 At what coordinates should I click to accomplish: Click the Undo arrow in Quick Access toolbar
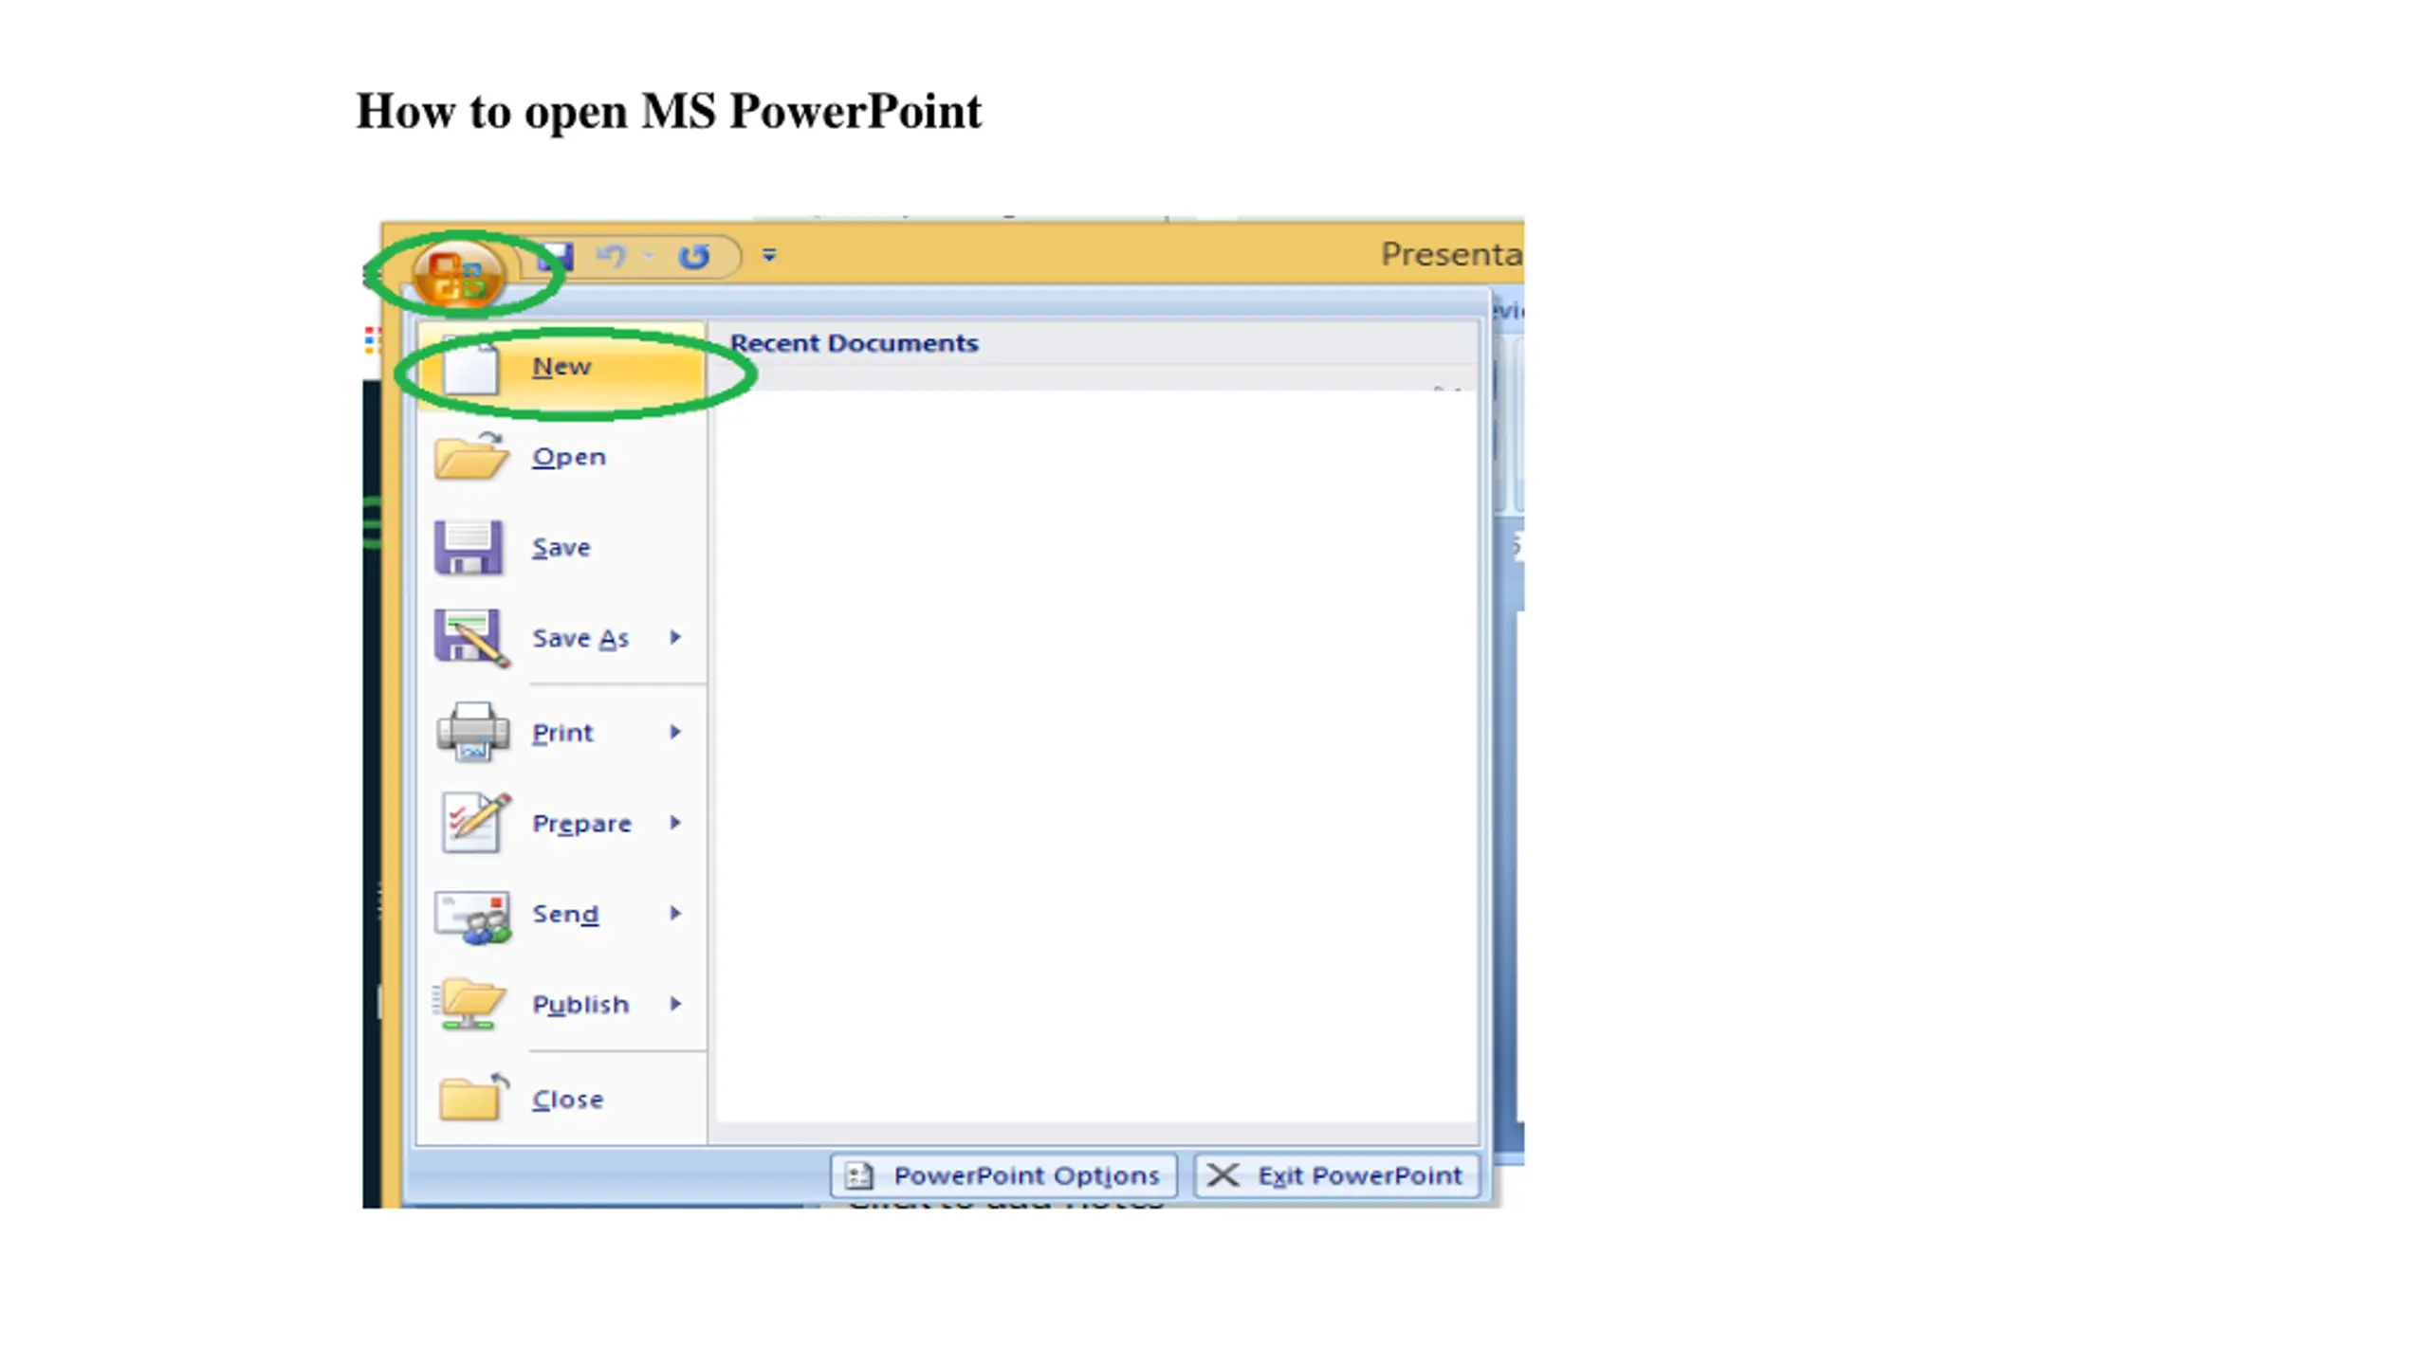(611, 256)
